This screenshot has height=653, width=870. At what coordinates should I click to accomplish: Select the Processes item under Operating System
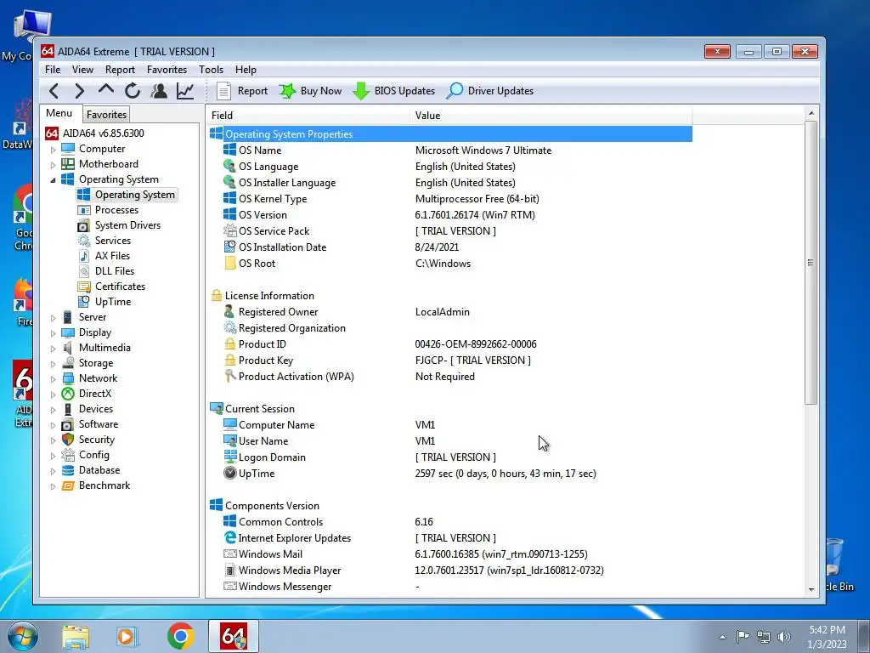coord(116,210)
